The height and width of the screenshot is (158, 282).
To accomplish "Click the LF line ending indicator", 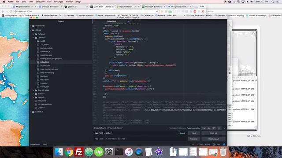I will (193, 144).
